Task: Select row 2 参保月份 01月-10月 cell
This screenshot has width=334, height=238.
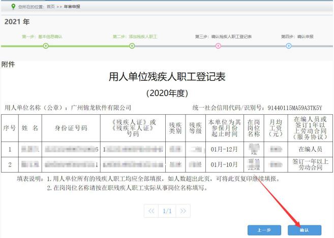Action: tap(225, 164)
